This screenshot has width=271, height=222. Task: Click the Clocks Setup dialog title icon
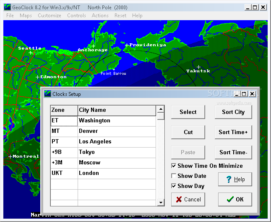(47, 94)
